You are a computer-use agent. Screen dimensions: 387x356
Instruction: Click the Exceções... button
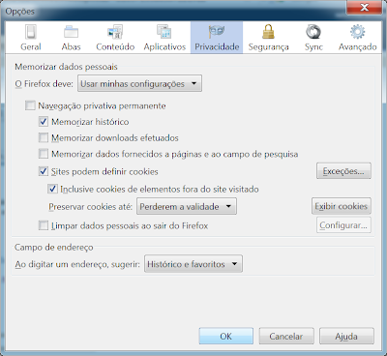coord(343,171)
